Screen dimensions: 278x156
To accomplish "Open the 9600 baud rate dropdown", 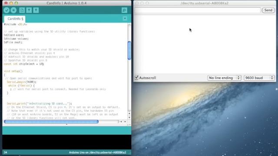I will [x=259, y=78].
